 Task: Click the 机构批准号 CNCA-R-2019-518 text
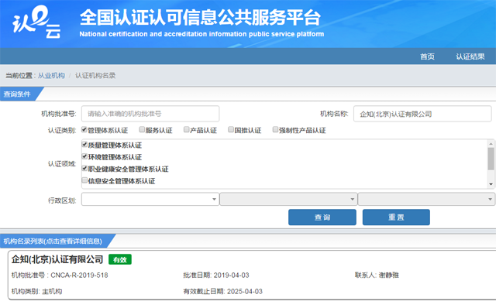[60, 275]
